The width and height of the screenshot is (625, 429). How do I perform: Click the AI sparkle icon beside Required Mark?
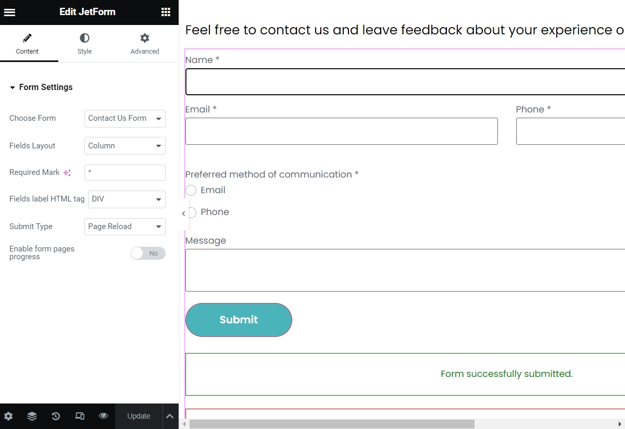click(67, 173)
